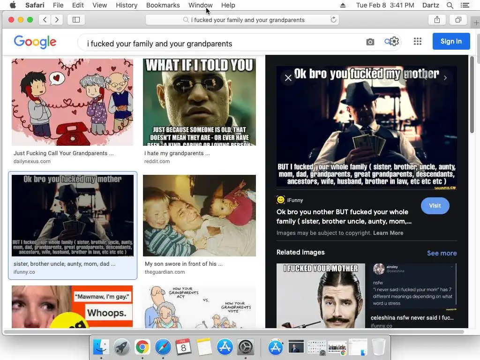Open the Notification Center list icon
Image resolution: width=480 pixels, height=360 pixels.
click(465, 5)
